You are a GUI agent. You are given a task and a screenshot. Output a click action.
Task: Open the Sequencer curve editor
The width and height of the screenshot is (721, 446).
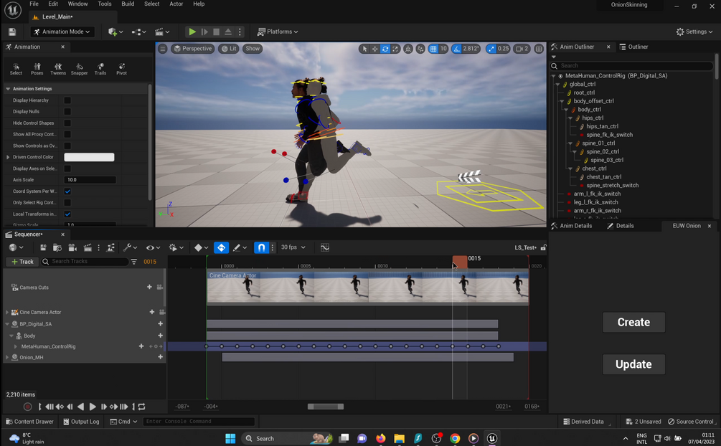coord(325,247)
